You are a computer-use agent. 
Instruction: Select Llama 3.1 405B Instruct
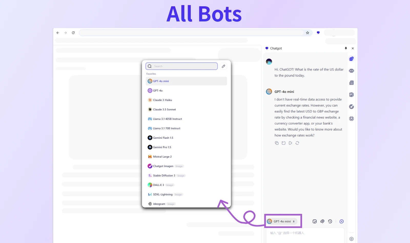pyautogui.click(x=167, y=119)
